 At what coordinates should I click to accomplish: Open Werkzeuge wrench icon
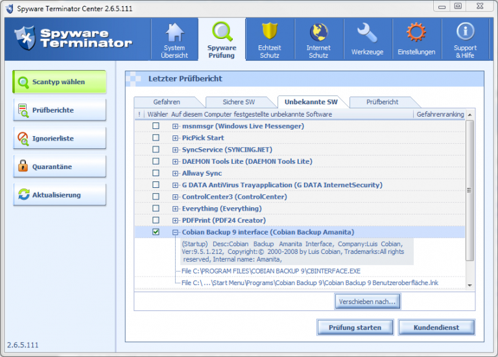[x=367, y=32]
